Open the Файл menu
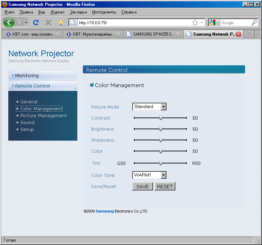262x245 pixels. [x=9, y=12]
